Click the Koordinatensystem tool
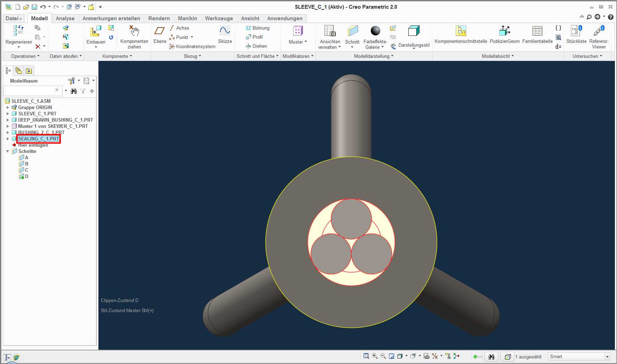Viewport: 617px width, 364px height. pos(192,46)
